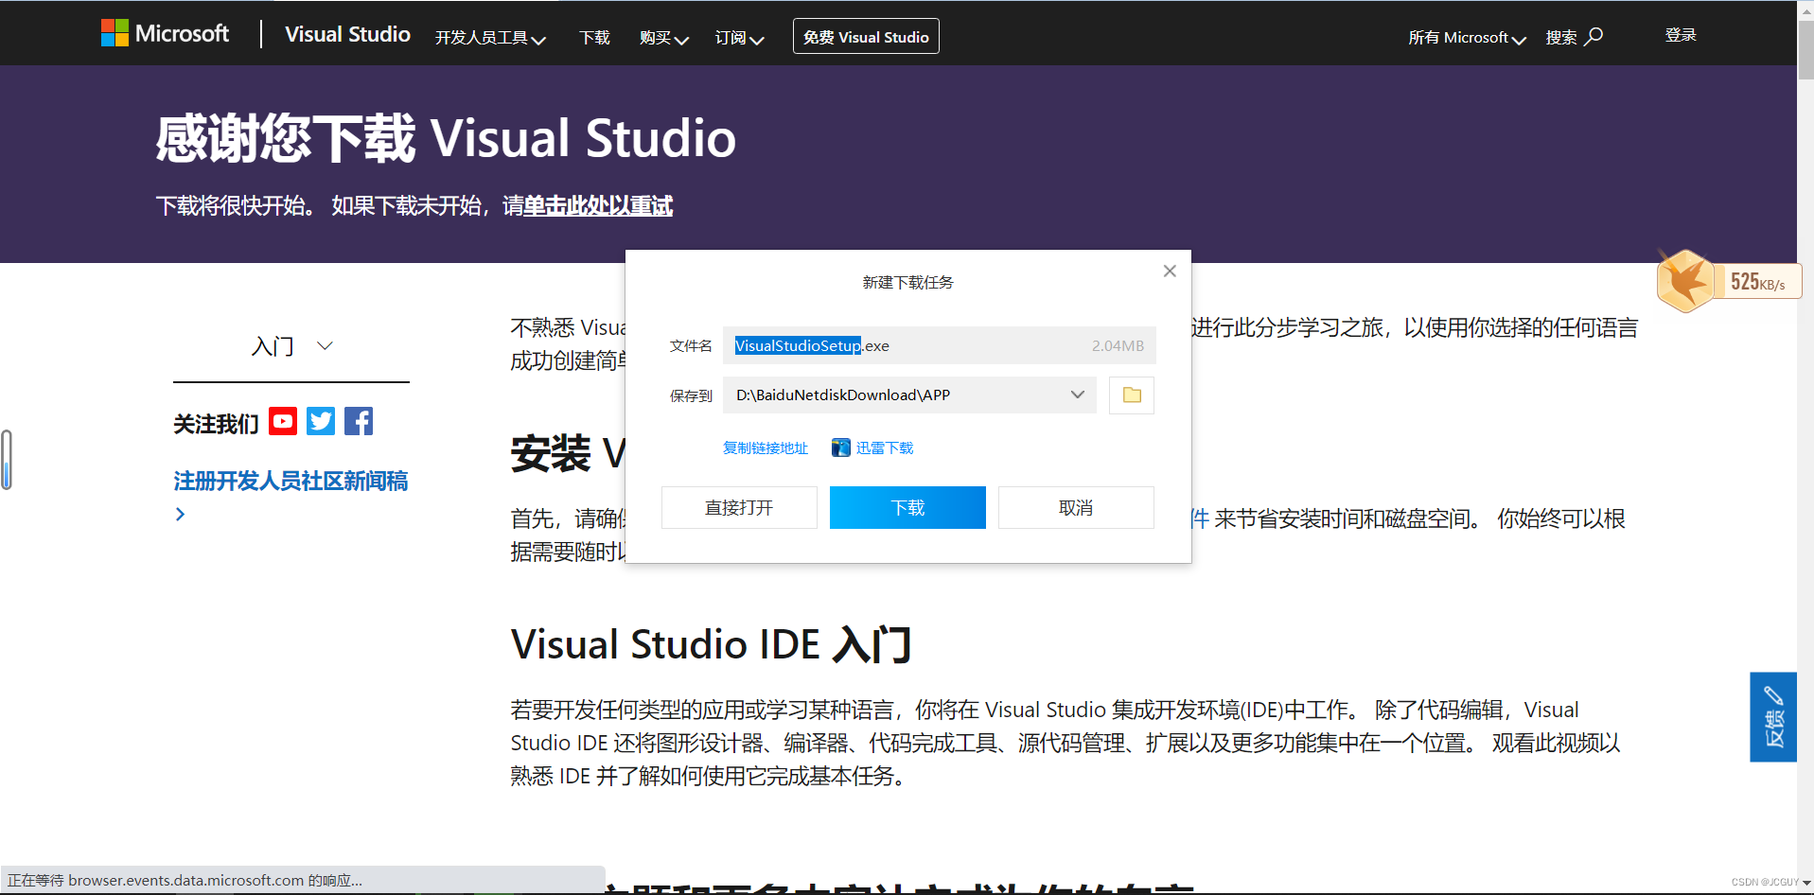Screen dimensions: 1814x895
Task: Open the YouTube follow icon
Action: tap(283, 421)
